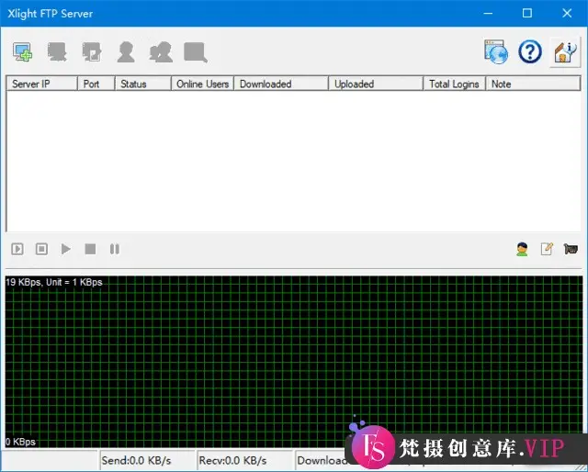Click the bandwidth traffic graph
Viewport: 588px width, 472px height.
(294, 362)
